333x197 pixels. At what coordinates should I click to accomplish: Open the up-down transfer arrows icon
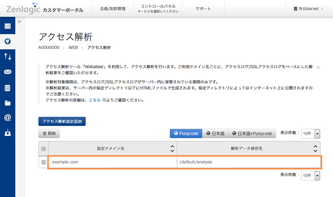click(7, 57)
